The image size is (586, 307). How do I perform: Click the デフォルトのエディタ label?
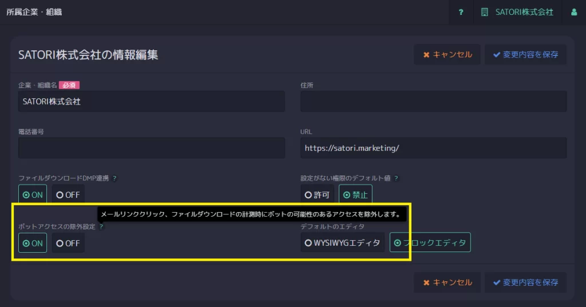coord(332,227)
